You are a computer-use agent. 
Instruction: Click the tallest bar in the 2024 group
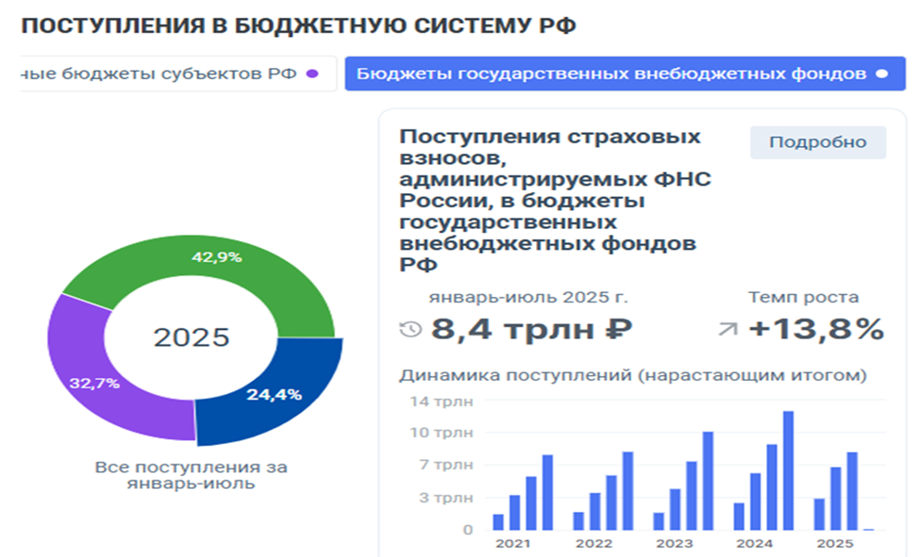click(x=788, y=470)
